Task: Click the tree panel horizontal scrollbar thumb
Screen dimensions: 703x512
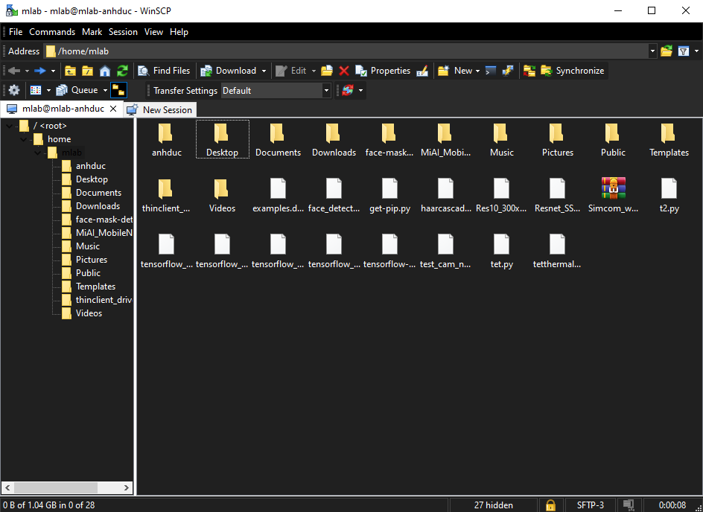Action: [x=56, y=487]
